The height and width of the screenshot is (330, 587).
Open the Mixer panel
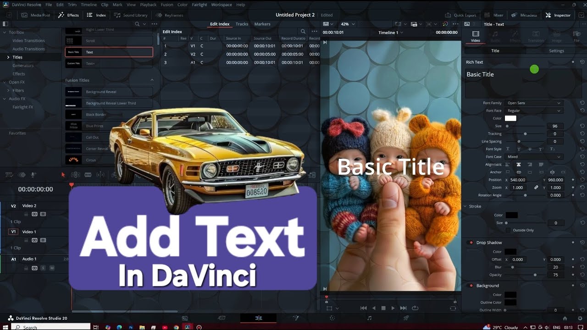coord(494,15)
